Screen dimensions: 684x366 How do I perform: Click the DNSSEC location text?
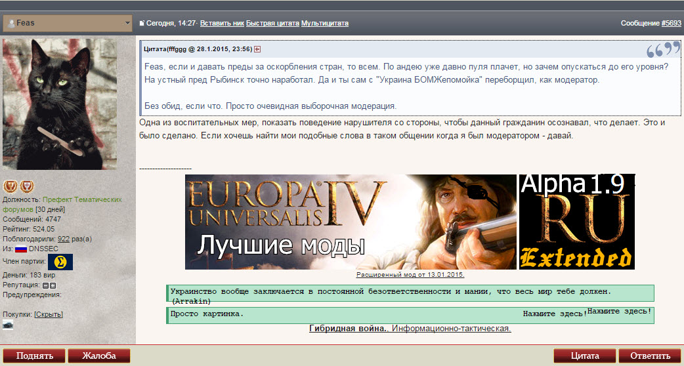[43, 249]
